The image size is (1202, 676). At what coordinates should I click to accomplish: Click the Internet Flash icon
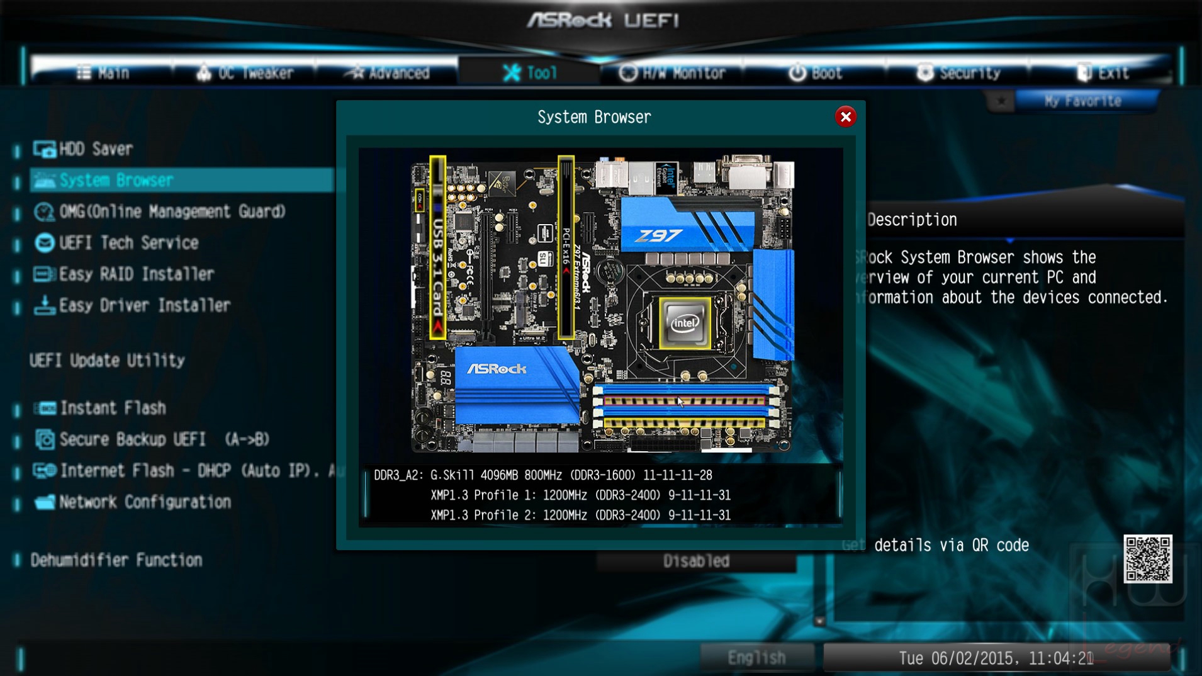[x=44, y=471]
